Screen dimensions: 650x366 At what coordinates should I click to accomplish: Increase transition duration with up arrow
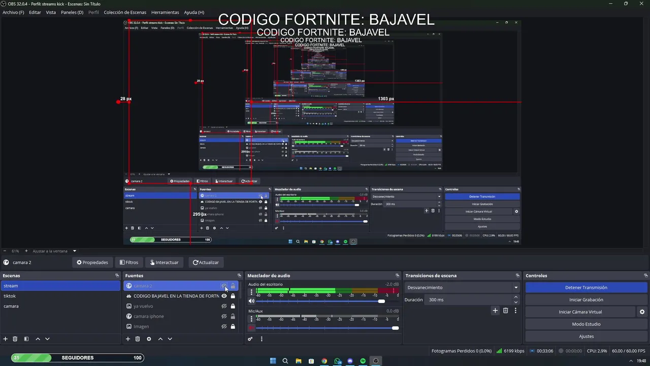pyautogui.click(x=516, y=297)
